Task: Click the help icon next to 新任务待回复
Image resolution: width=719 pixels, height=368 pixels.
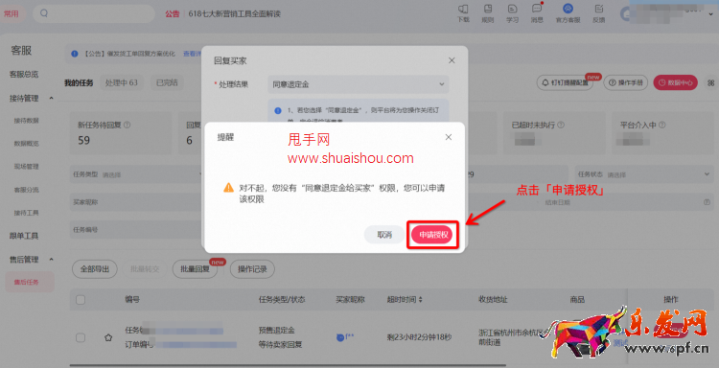Action: [x=127, y=125]
